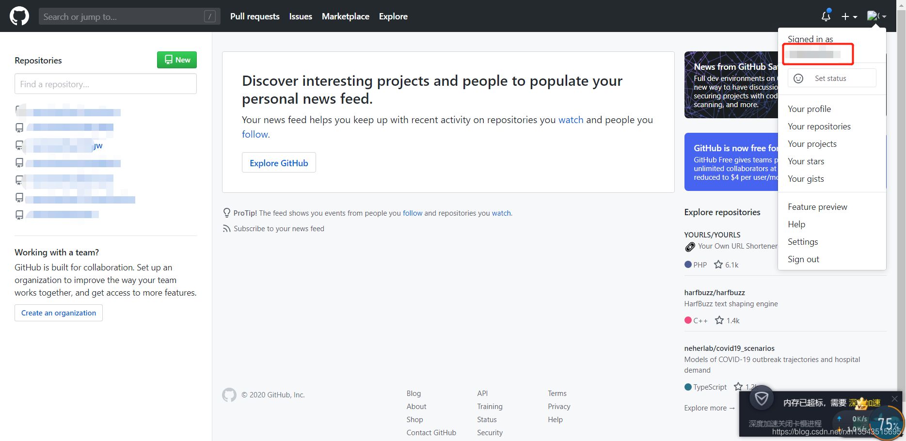Click the Explore more arrow link
Screen dimensions: 906x441
710,408
